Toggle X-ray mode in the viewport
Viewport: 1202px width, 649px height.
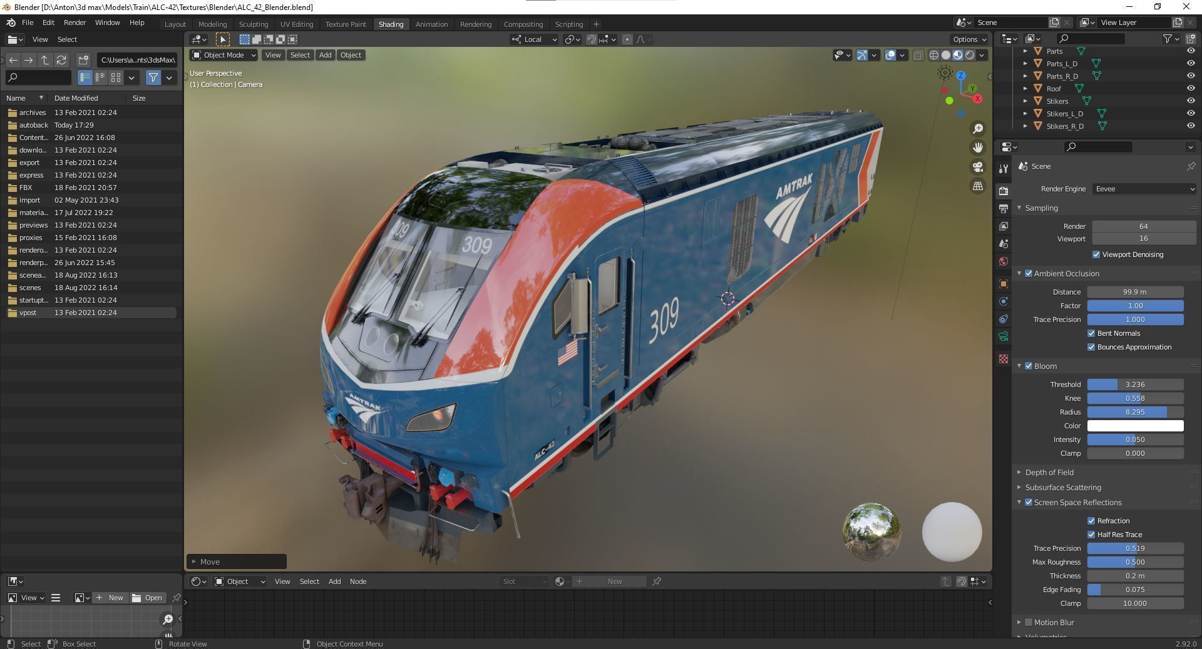pyautogui.click(x=918, y=55)
